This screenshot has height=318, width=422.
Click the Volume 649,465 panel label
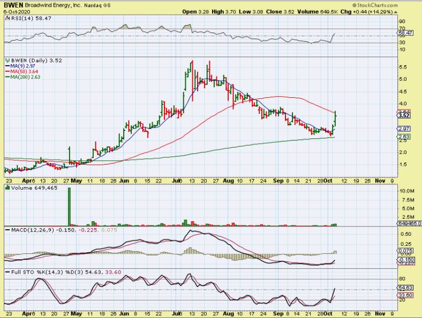[x=34, y=188]
